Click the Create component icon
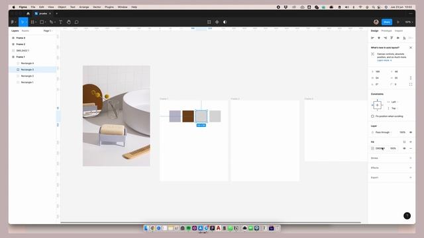424x238 pixels. coord(217,22)
